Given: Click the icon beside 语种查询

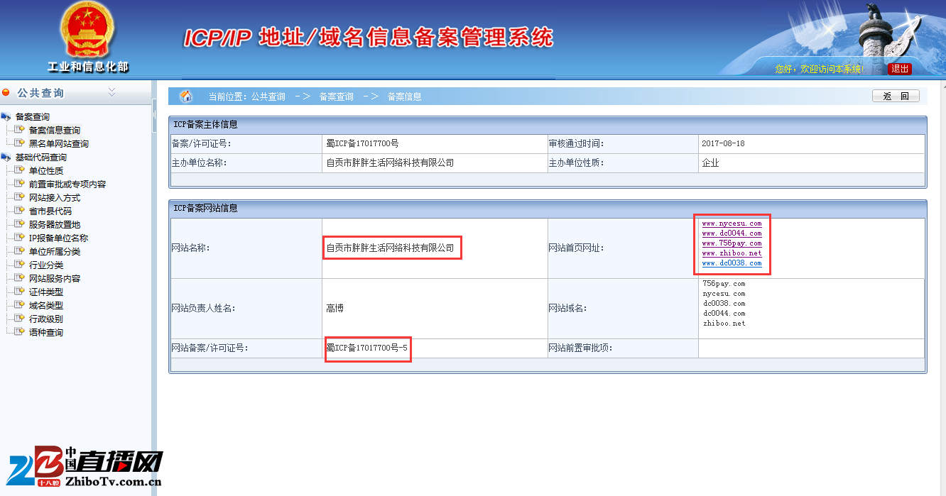Looking at the screenshot, I should 19,332.
